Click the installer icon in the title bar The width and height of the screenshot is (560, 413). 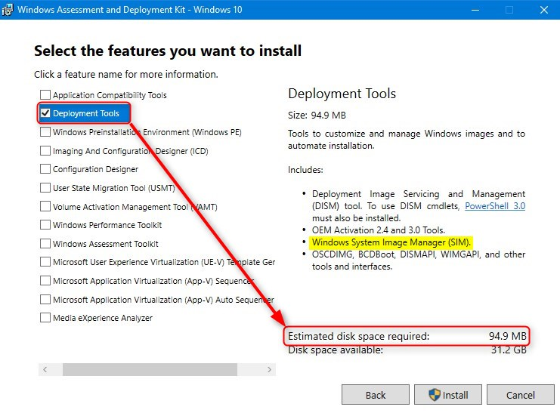coord(8,10)
